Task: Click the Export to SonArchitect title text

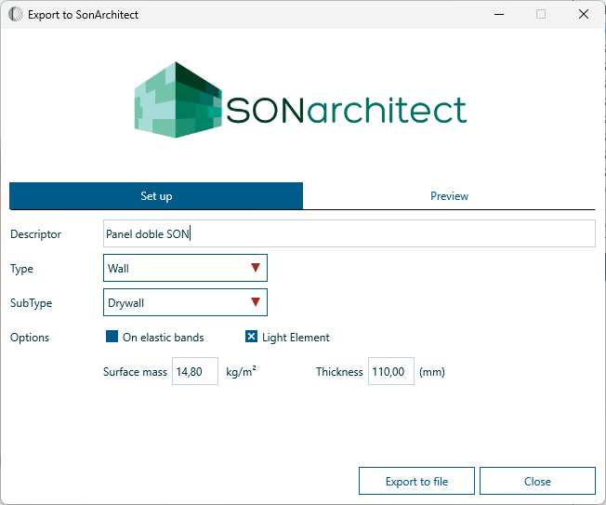Action: 84,15
